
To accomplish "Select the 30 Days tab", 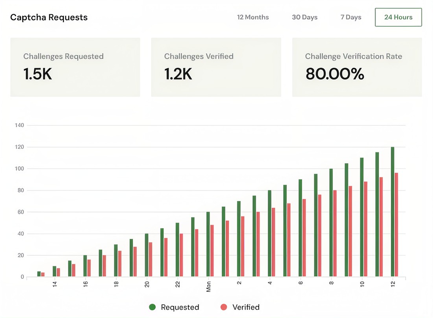I will pyautogui.click(x=305, y=17).
